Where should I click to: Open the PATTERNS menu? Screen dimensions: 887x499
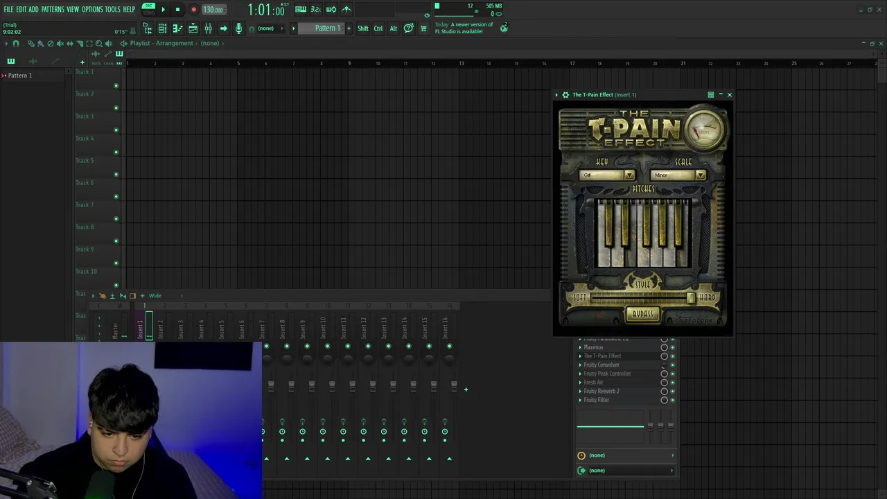[x=53, y=9]
